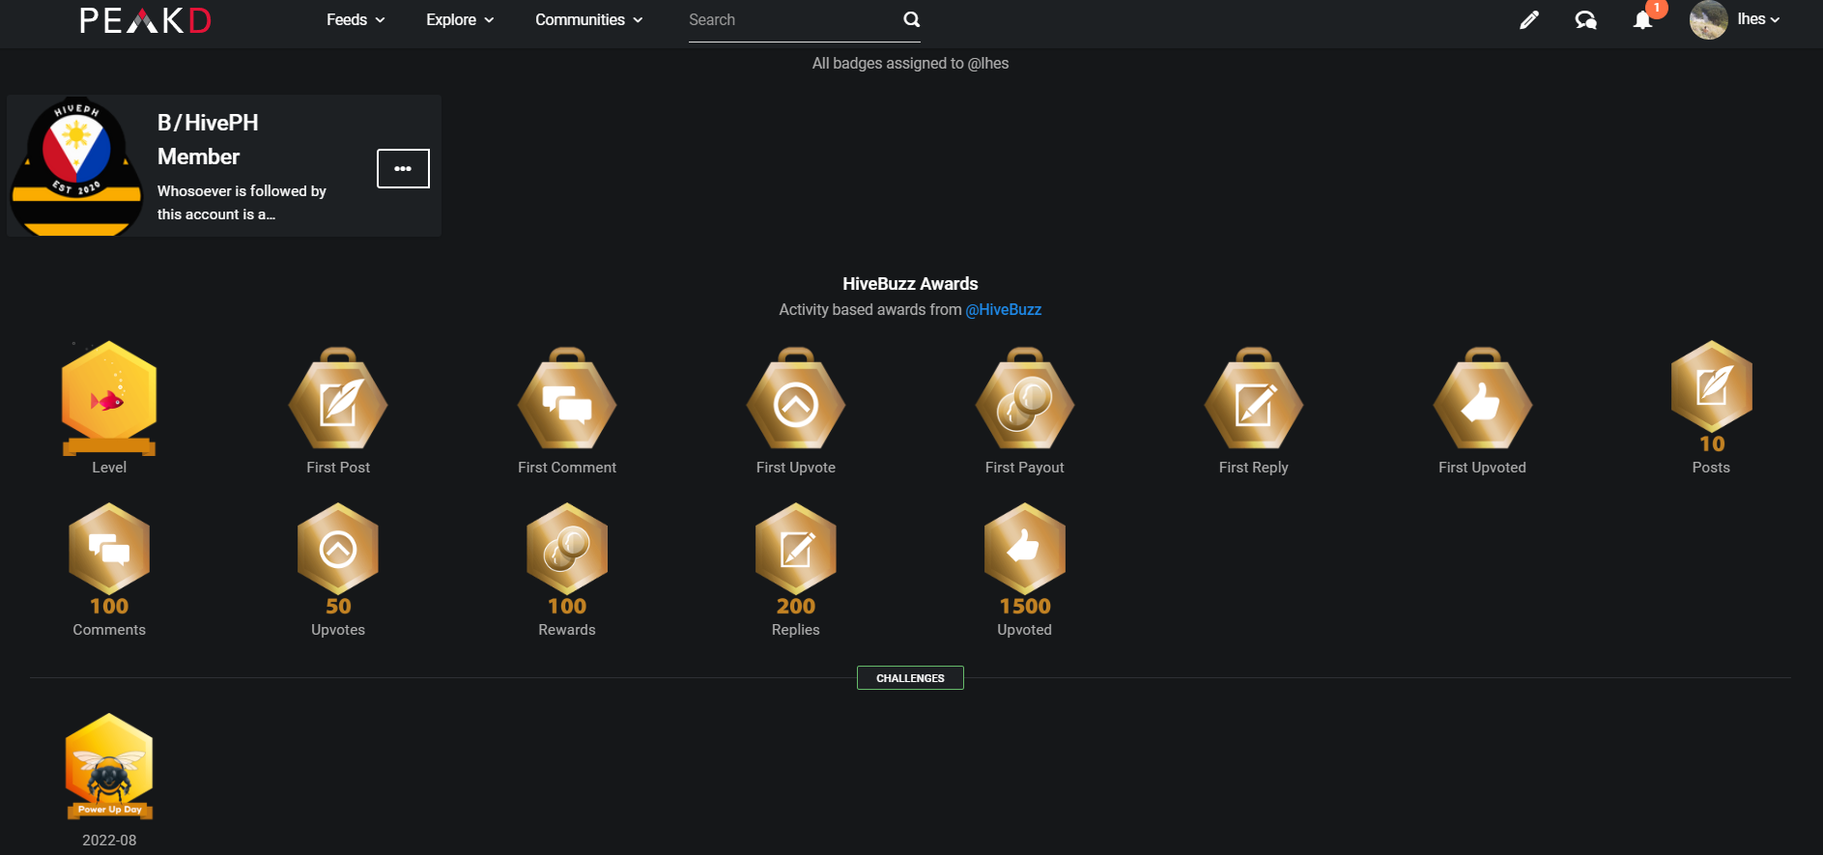Click the three-dots badge options button
This screenshot has width=1823, height=855.
pyautogui.click(x=403, y=168)
